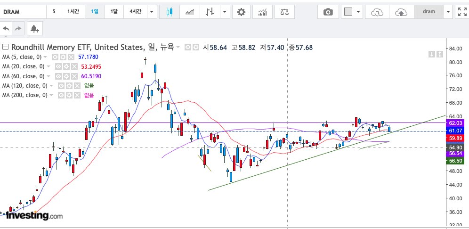Click the blue 61.07 price label
The height and width of the screenshot is (229, 469).
pos(455,131)
